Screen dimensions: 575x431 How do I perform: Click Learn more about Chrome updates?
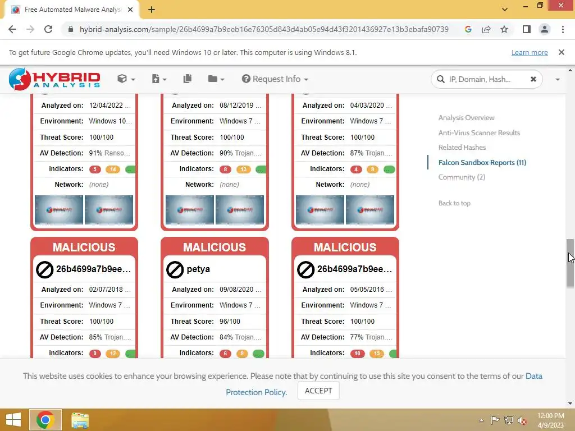530,52
